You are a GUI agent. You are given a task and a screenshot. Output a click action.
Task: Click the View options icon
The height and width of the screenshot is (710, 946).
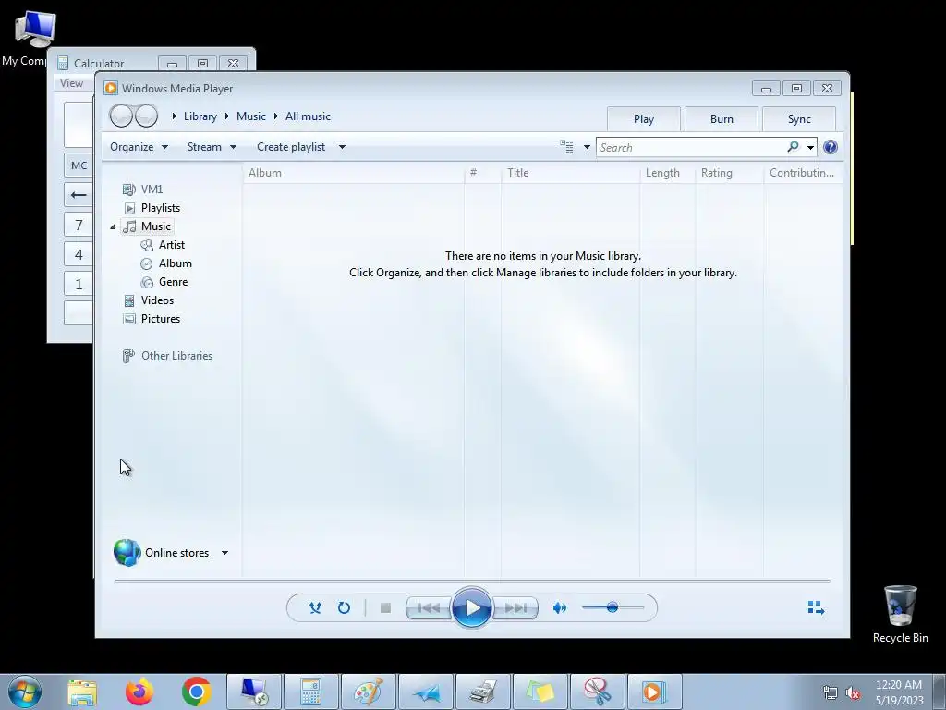[x=566, y=147]
